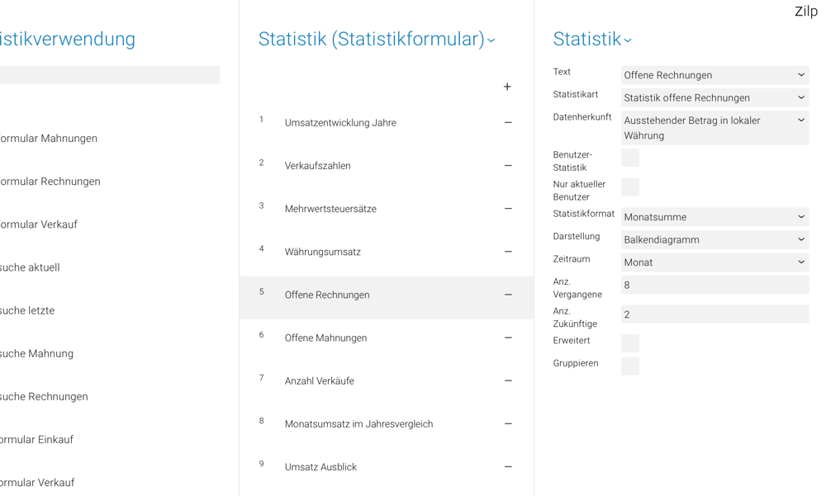
Task: Toggle the Erweitert checkbox
Action: tap(630, 343)
